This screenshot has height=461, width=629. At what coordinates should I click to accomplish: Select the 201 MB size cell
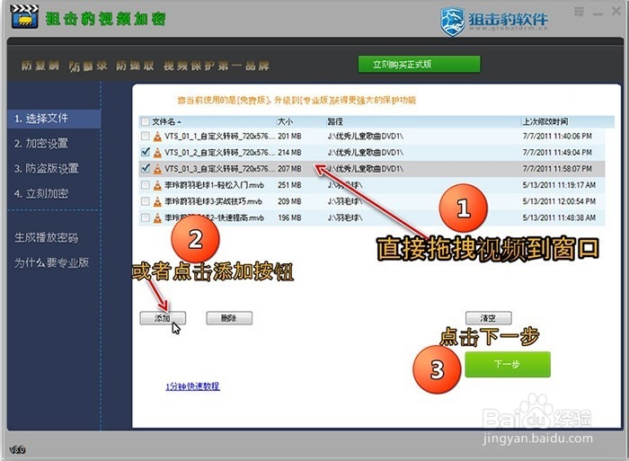point(289,137)
